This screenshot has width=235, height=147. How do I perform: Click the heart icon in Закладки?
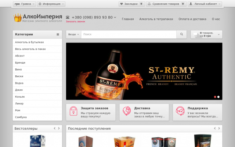click(x=122, y=4)
